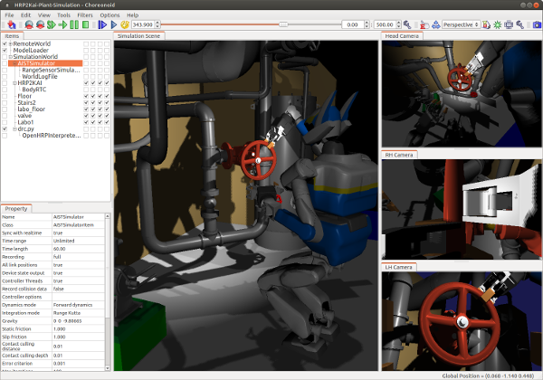Toggle the RemoteWorld item checkbox
The width and height of the screenshot is (543, 380).
tap(5, 43)
